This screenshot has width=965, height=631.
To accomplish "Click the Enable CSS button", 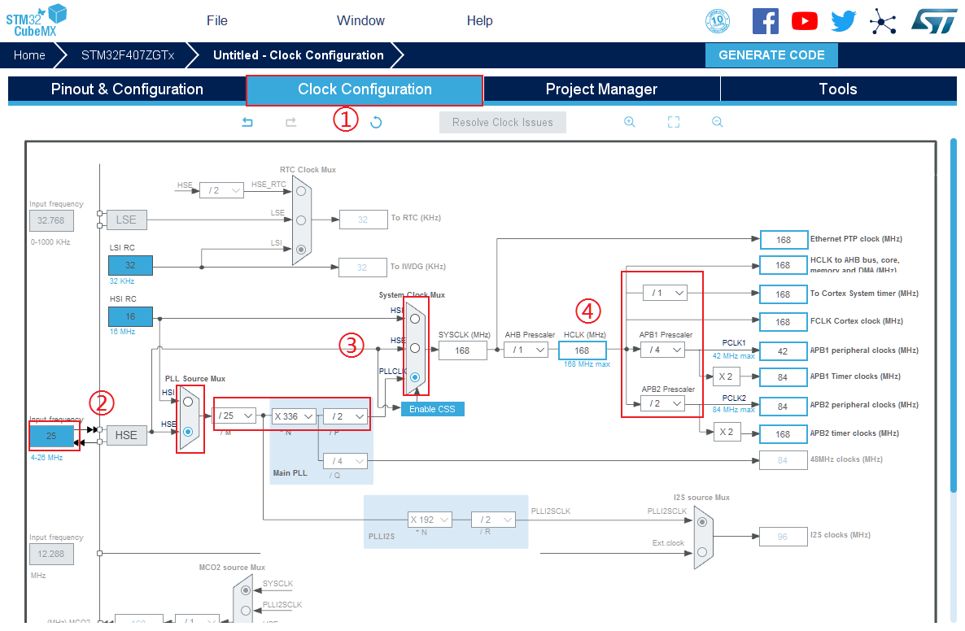I will 433,409.
